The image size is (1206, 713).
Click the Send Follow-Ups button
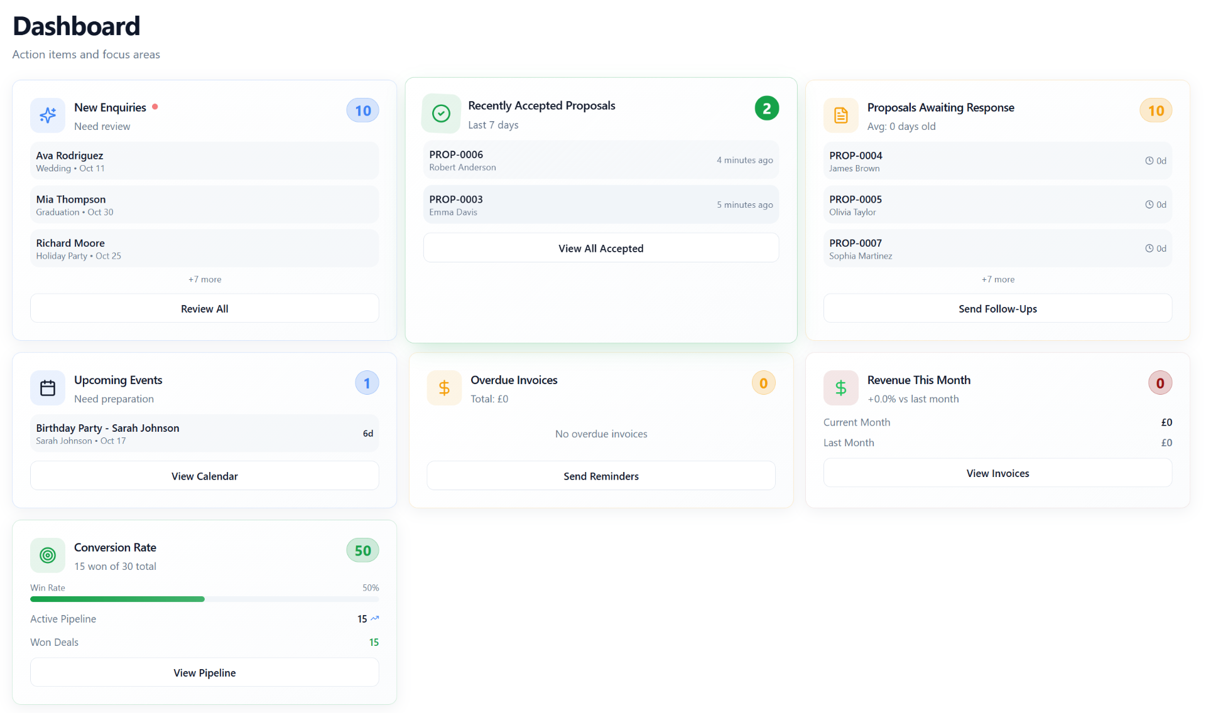(997, 308)
